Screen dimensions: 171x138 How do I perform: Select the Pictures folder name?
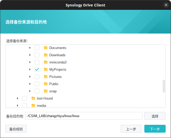55,77
